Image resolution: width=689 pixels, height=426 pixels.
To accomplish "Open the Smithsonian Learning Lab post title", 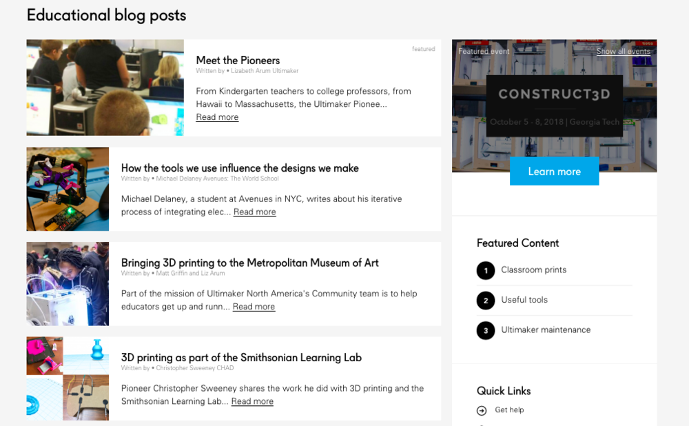I will tap(241, 357).
